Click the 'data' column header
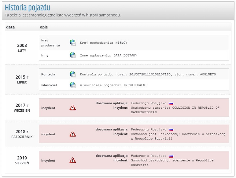 click(10, 27)
